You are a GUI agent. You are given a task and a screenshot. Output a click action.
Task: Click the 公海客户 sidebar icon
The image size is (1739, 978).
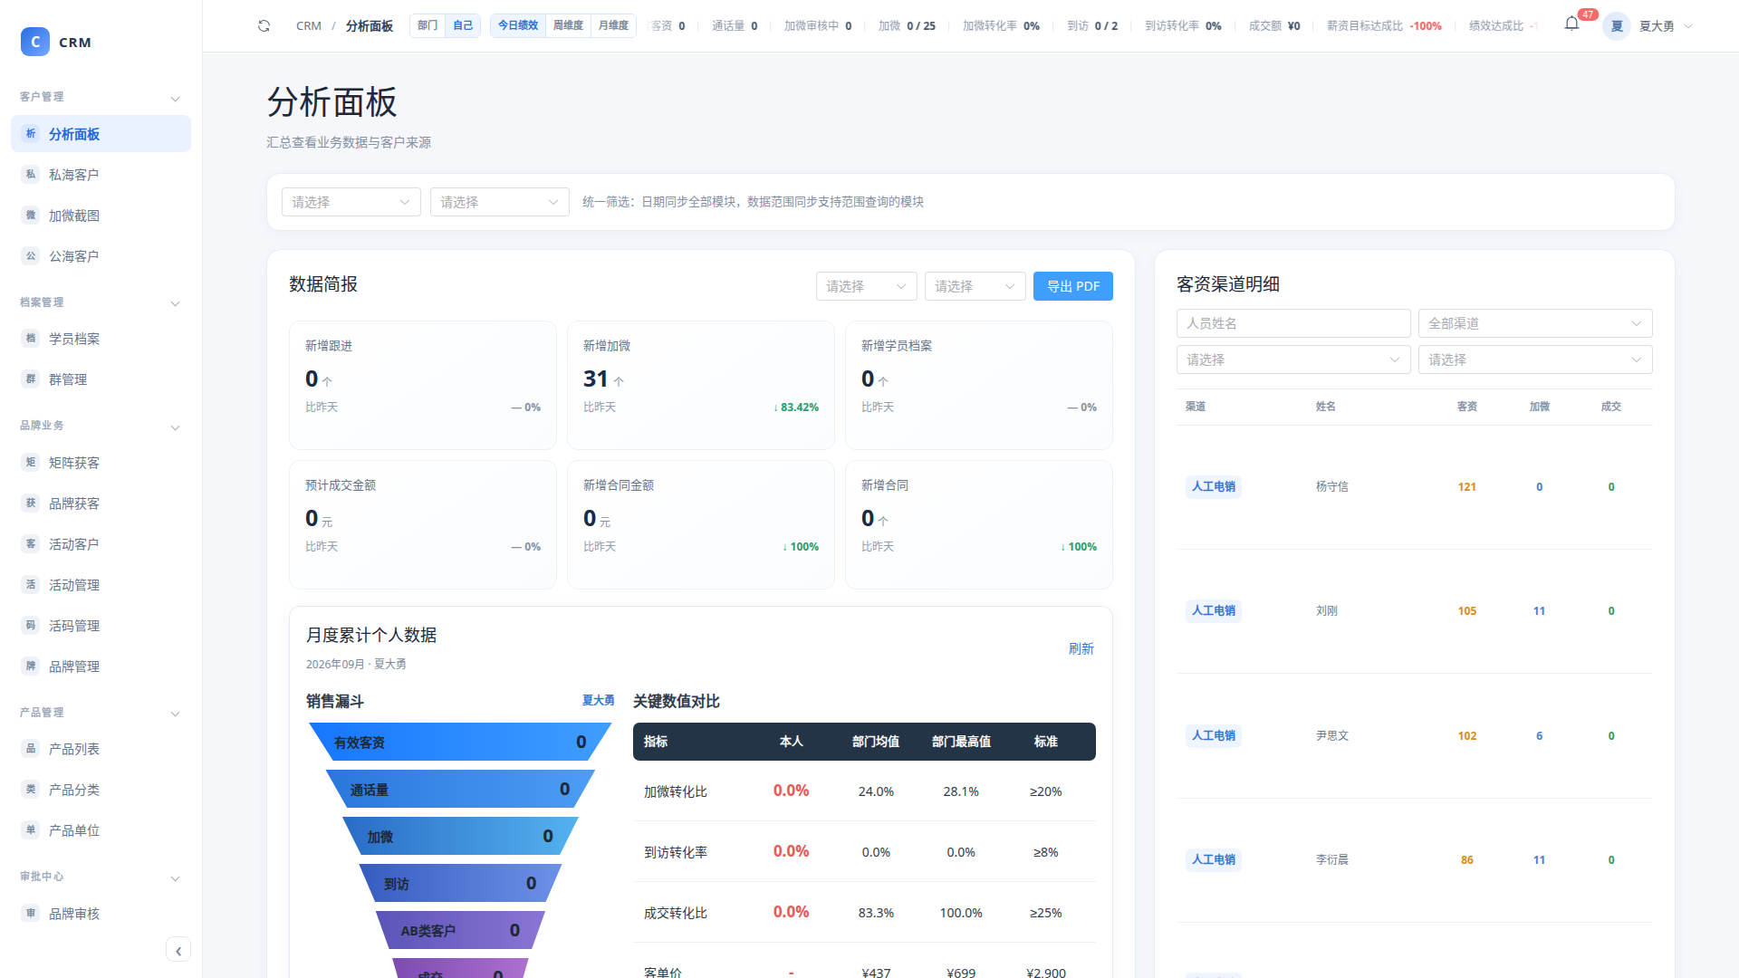point(31,256)
